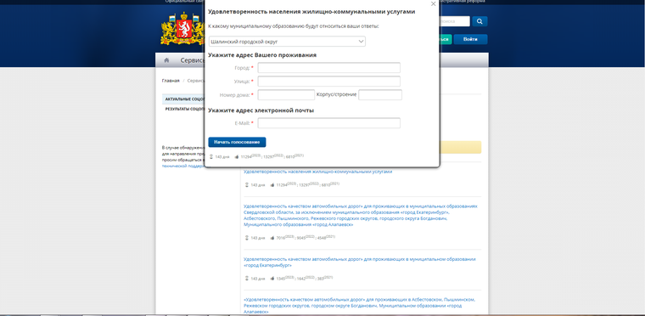Open the Главная breadcrumb link
Screen dimensions: 645x316
coord(171,81)
